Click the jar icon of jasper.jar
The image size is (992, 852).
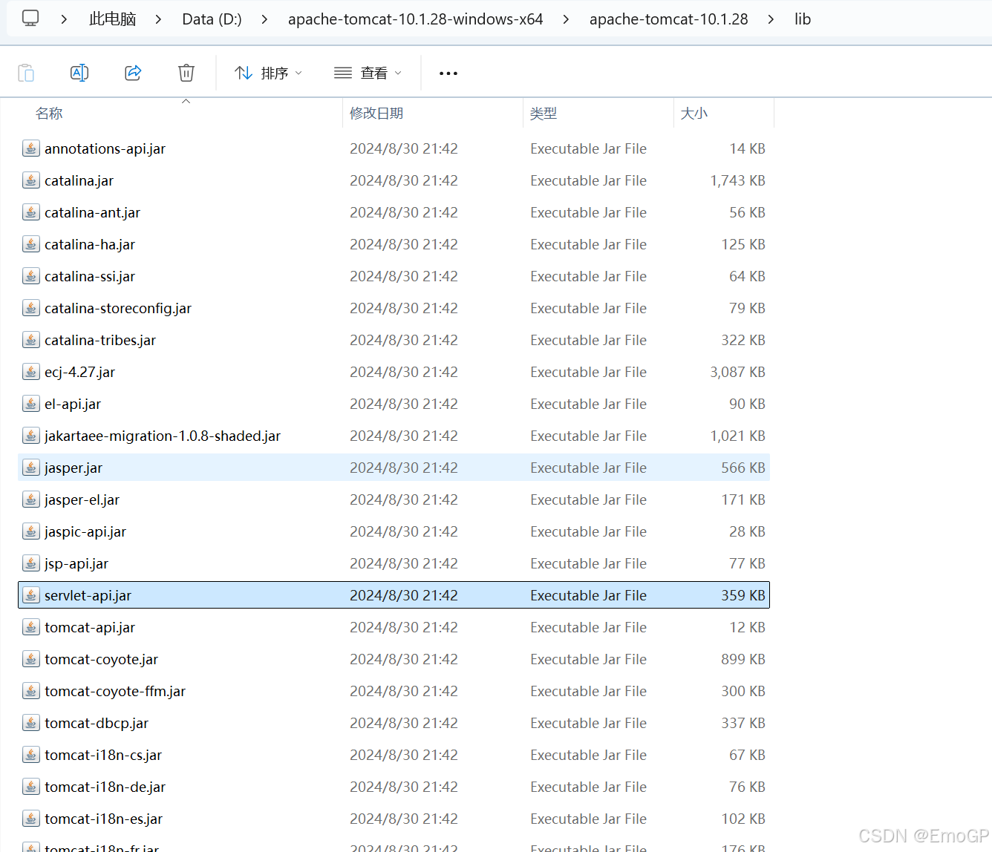click(x=30, y=468)
